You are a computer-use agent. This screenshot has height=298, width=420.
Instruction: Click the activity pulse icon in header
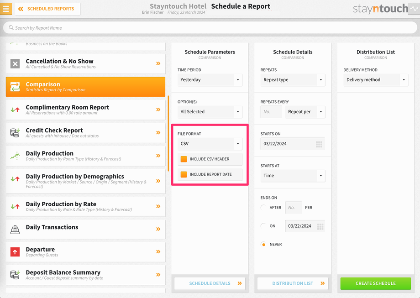point(414,9)
